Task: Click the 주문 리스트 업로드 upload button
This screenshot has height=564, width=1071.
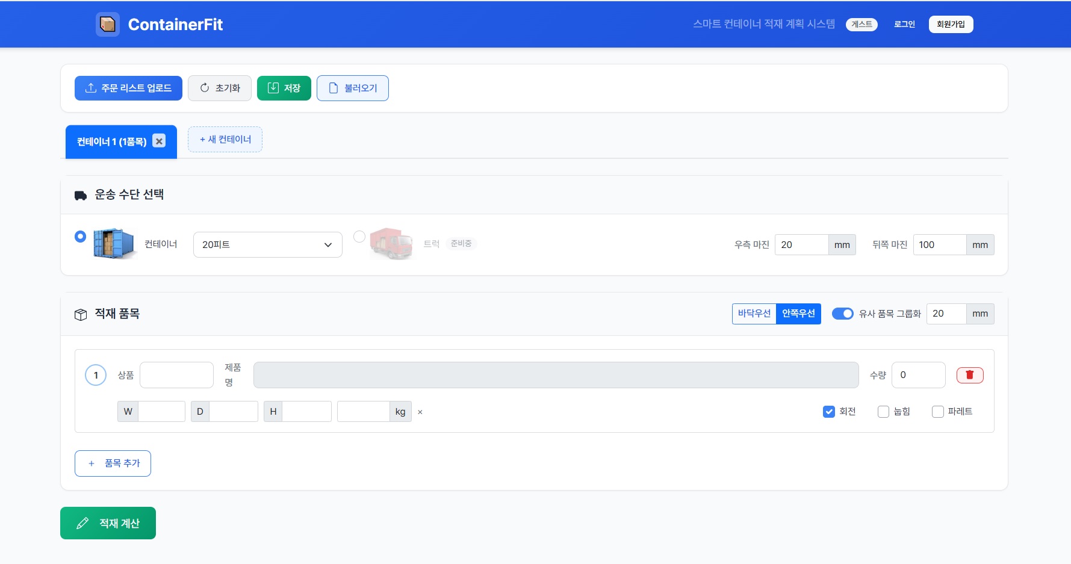Action: [128, 88]
